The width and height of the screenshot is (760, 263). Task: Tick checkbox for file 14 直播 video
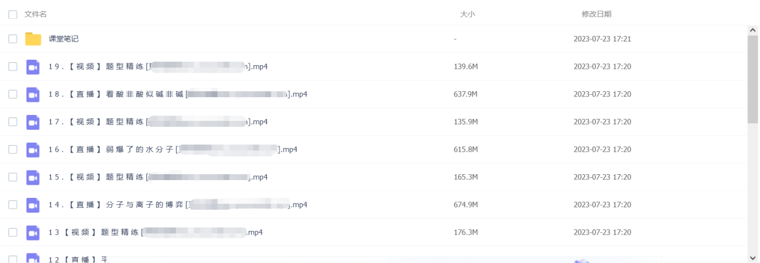12,205
